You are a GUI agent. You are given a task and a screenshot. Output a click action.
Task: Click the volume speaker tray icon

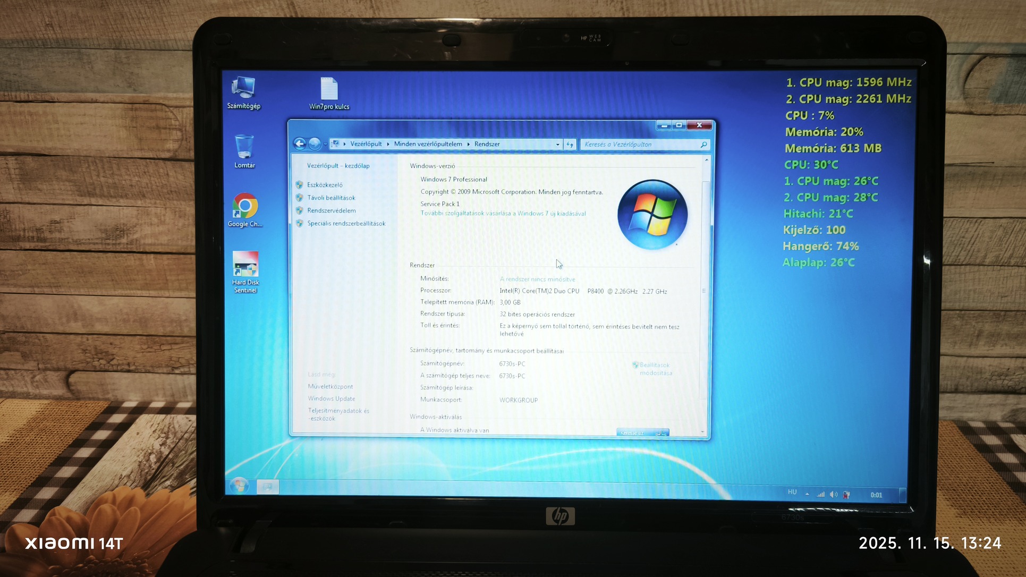tap(833, 495)
